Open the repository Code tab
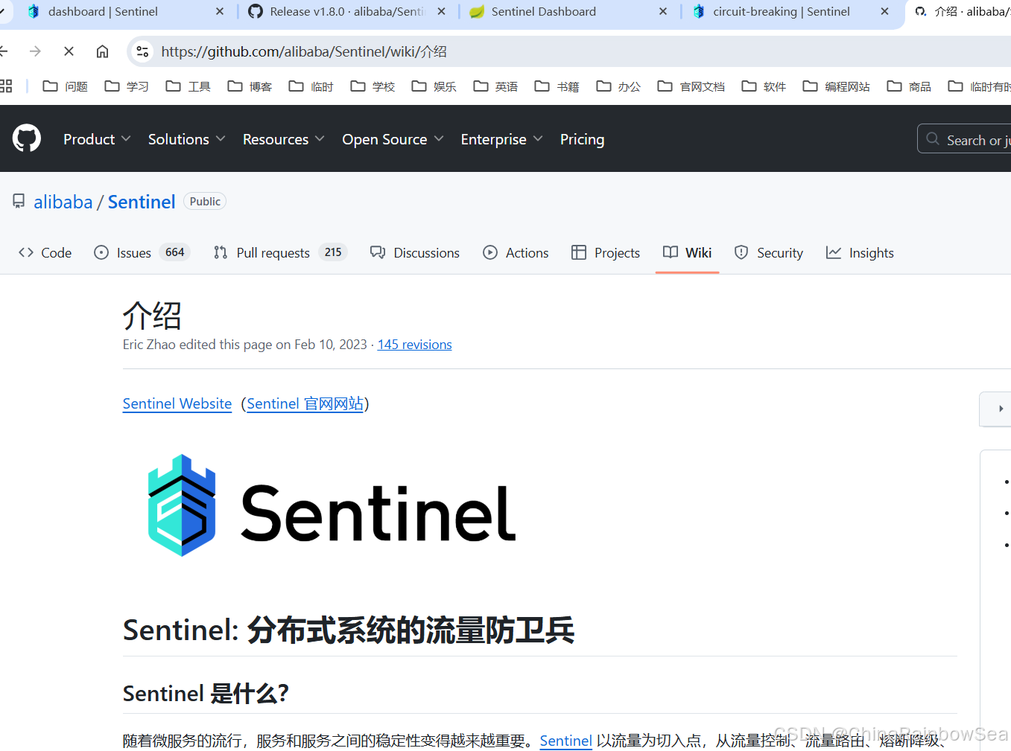Image resolution: width=1011 pixels, height=751 pixels. pyautogui.click(x=45, y=253)
